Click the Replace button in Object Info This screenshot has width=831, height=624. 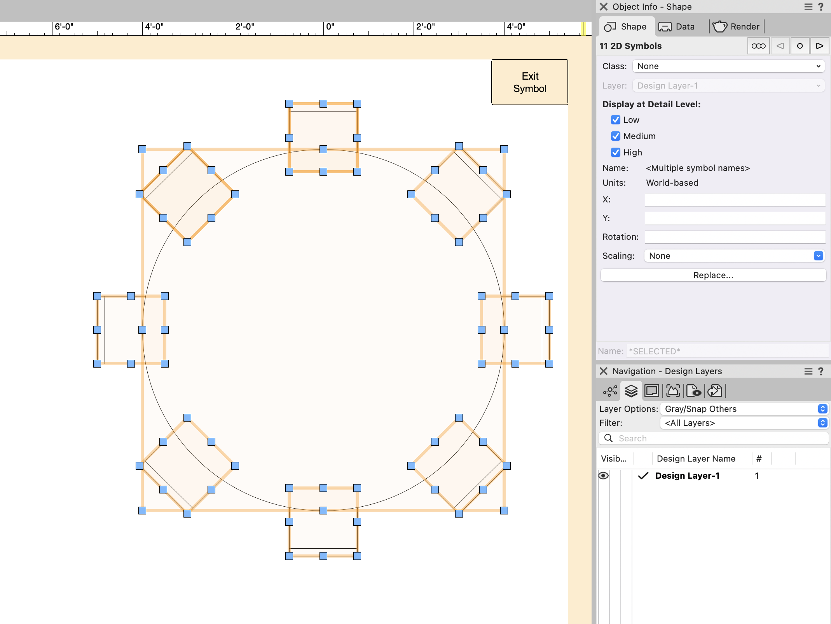[x=713, y=275]
